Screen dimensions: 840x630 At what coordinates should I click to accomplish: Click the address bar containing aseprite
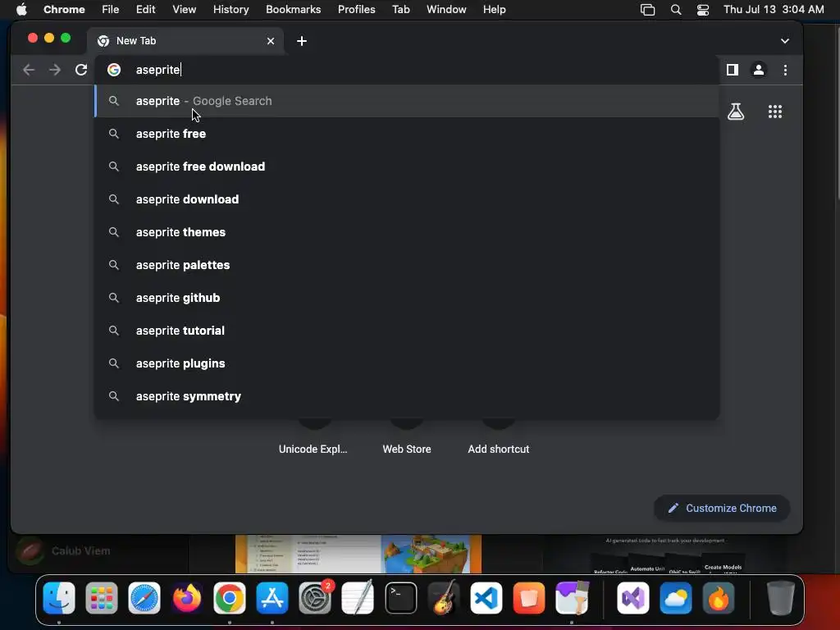click(x=407, y=70)
